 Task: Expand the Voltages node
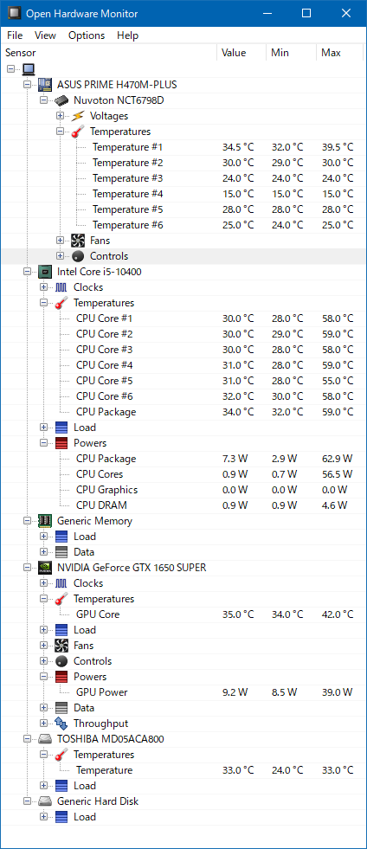(60, 116)
